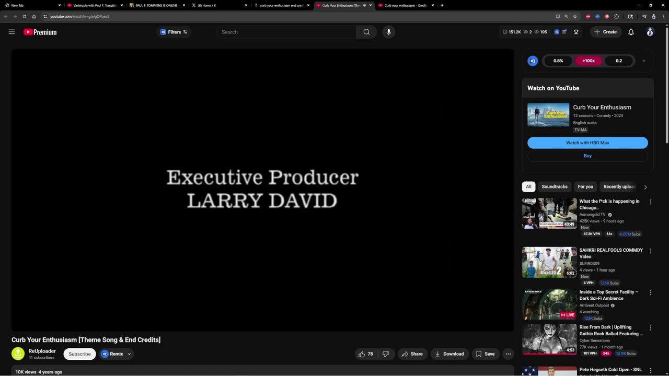Viewport: 669px width, 376px height.
Task: Open options for SAHKRI REALFOOLS video
Action: pyautogui.click(x=651, y=251)
